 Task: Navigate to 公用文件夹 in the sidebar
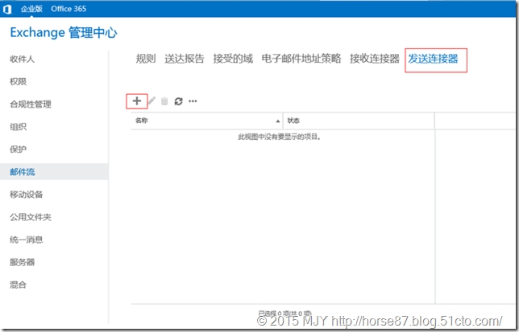[31, 217]
